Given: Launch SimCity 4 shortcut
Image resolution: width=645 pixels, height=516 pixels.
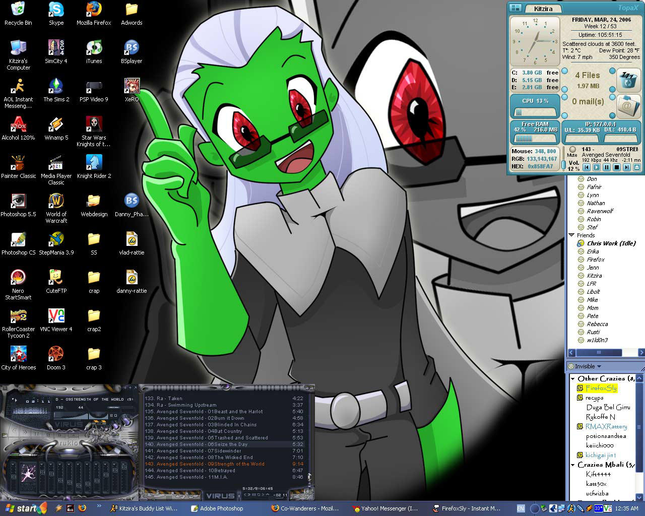Looking at the screenshot, I should pyautogui.click(x=56, y=52).
